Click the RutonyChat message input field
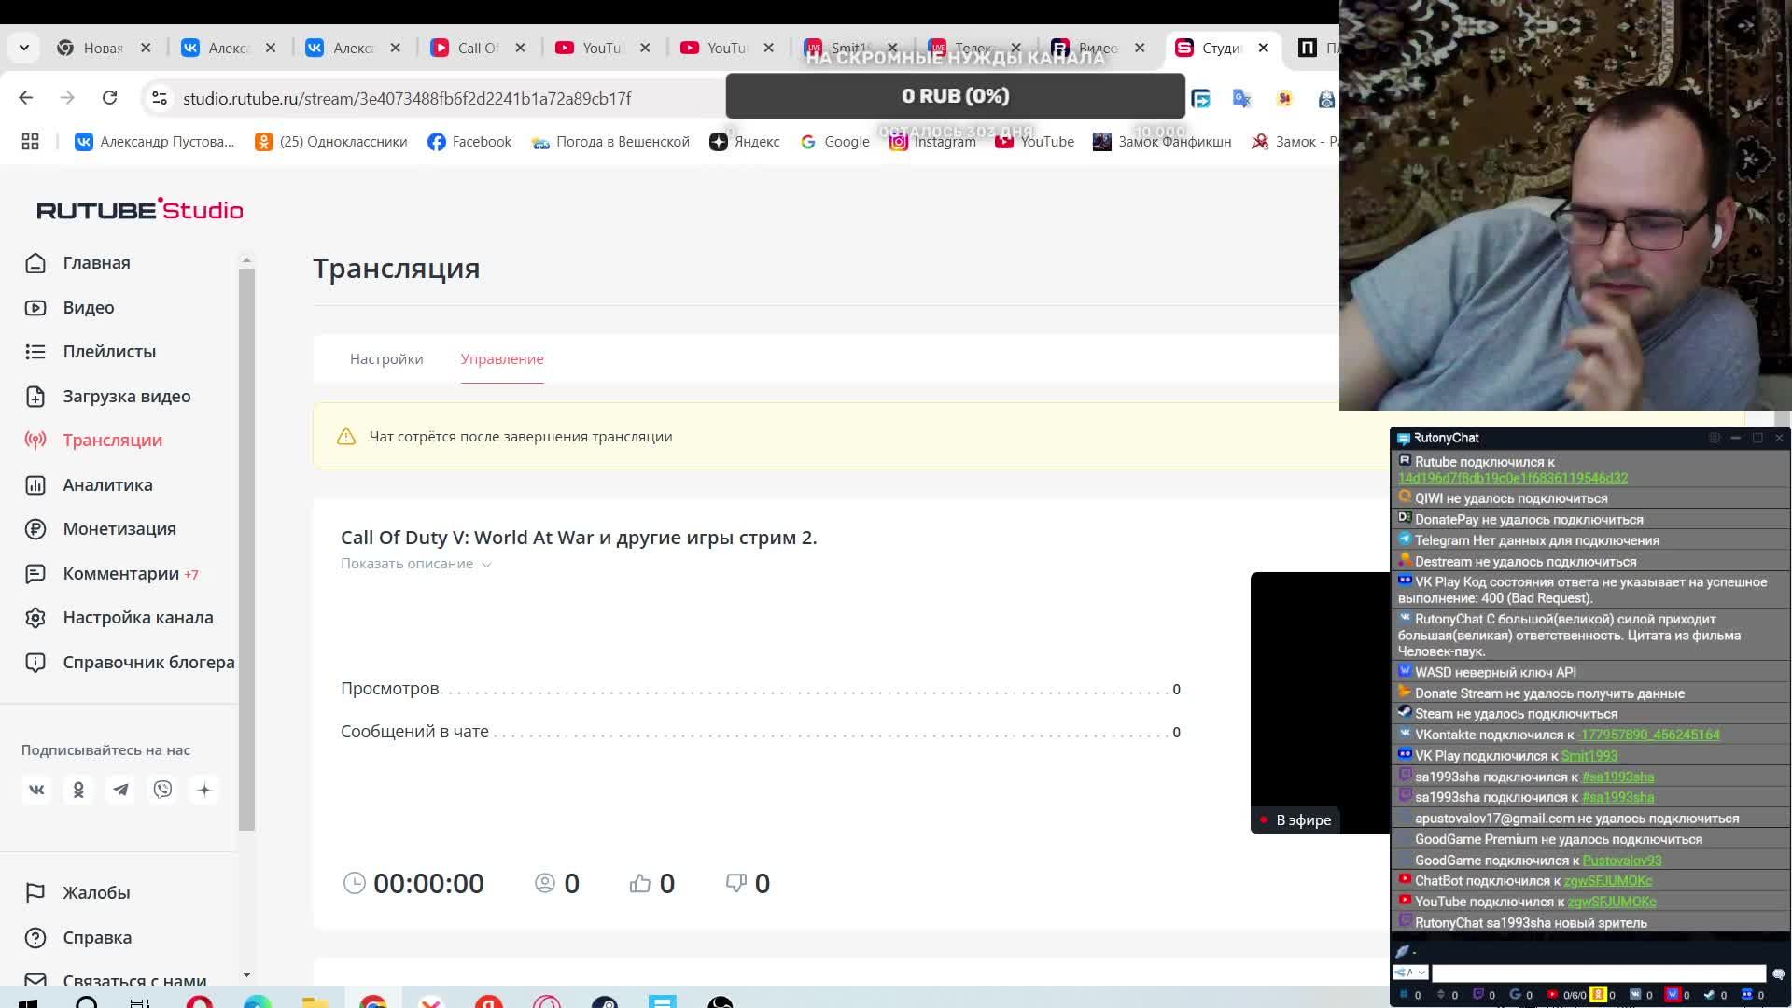Image resolution: width=1792 pixels, height=1008 pixels. (x=1598, y=973)
